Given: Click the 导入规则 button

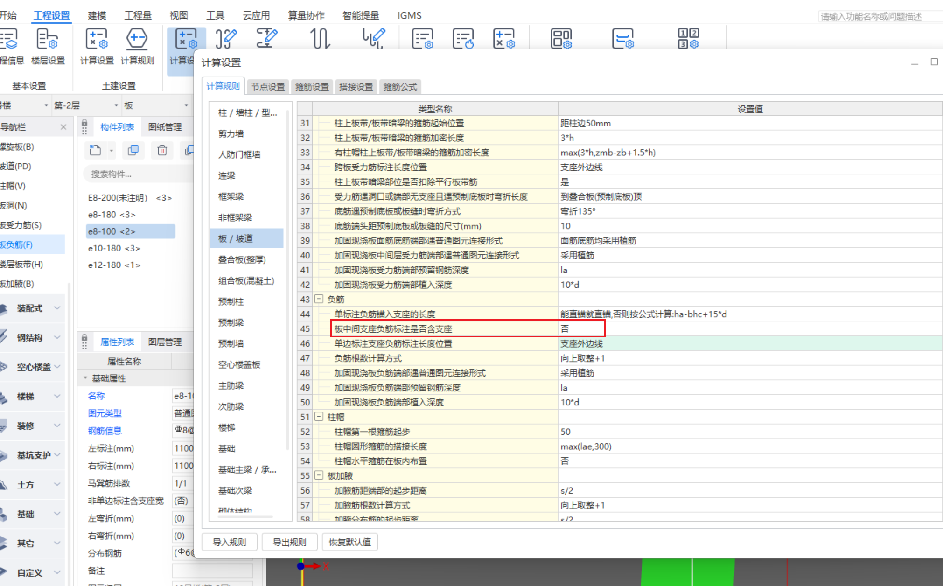Looking at the screenshot, I should tap(229, 542).
